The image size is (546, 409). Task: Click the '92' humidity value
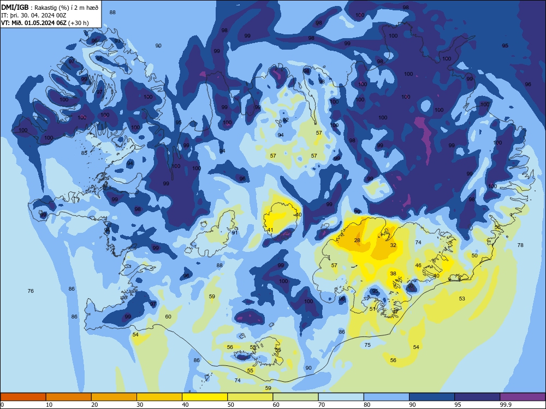point(286,120)
